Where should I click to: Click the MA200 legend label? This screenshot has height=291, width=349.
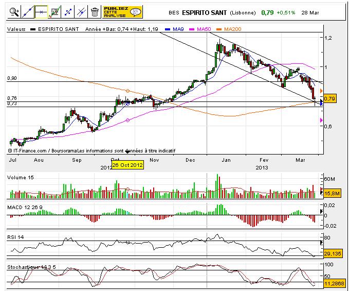coord(233,29)
